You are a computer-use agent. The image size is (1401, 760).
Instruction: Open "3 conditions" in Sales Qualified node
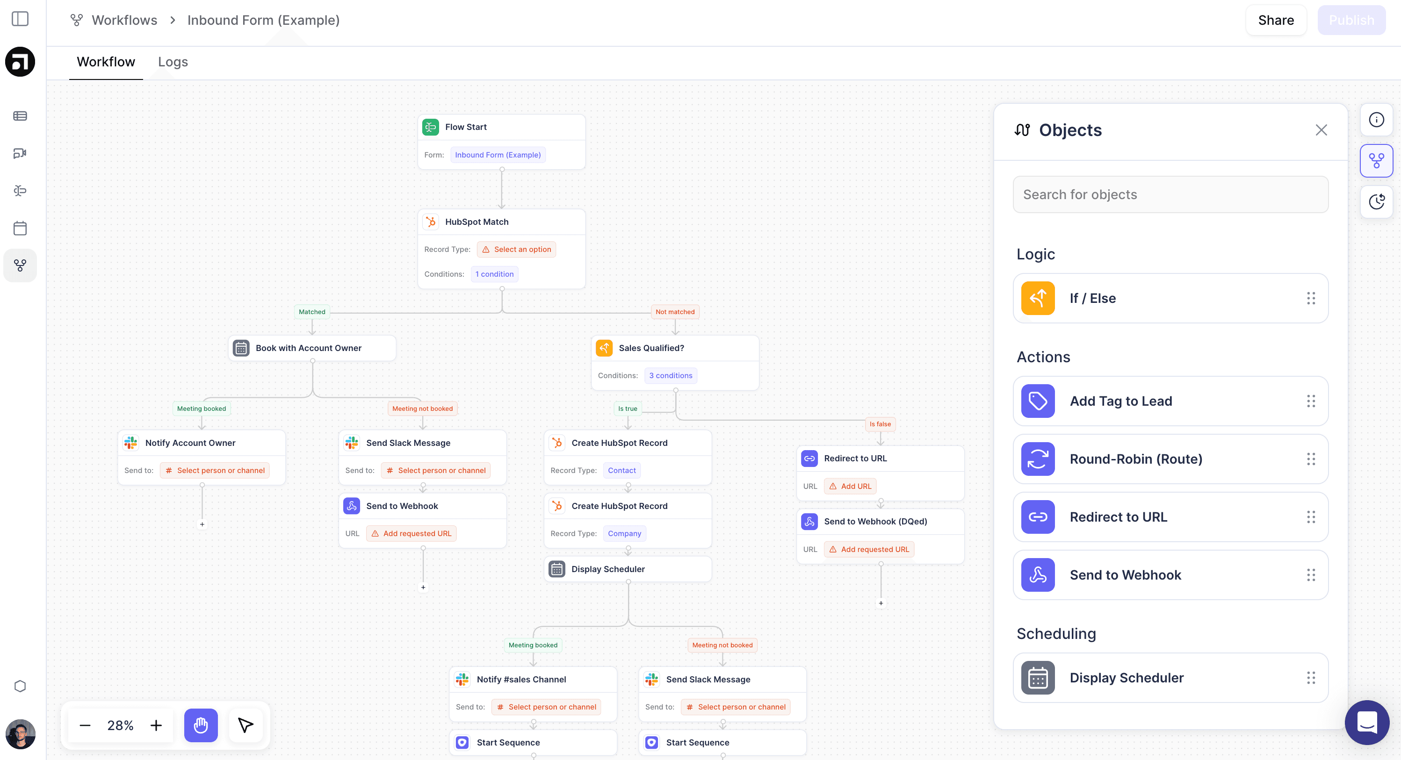[x=670, y=376]
